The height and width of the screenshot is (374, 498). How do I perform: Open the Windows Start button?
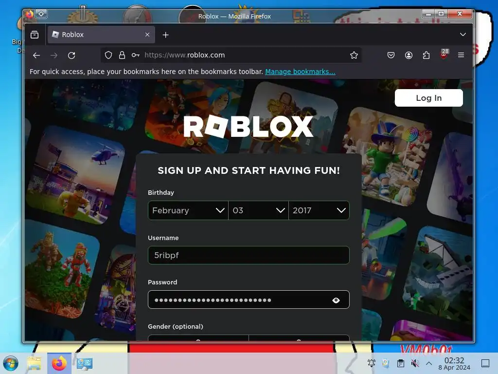(11, 363)
